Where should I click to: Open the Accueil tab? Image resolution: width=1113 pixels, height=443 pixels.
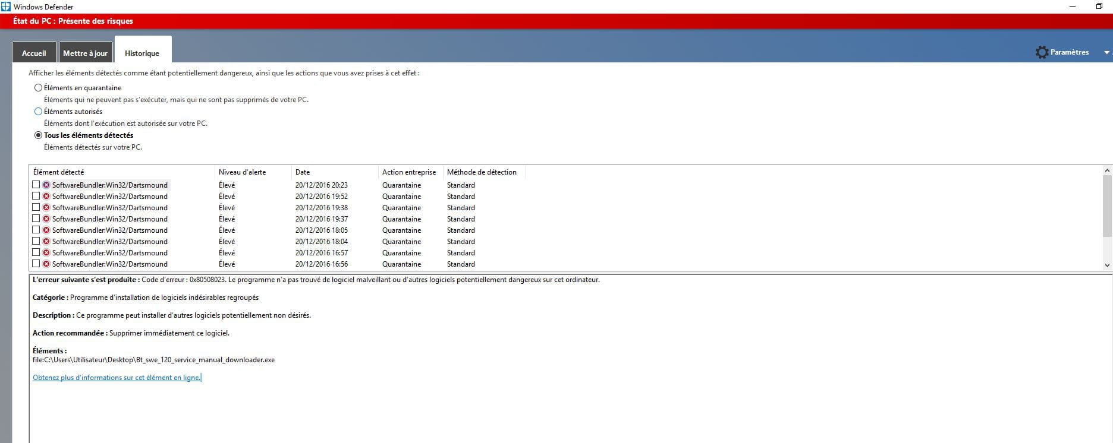pyautogui.click(x=34, y=52)
